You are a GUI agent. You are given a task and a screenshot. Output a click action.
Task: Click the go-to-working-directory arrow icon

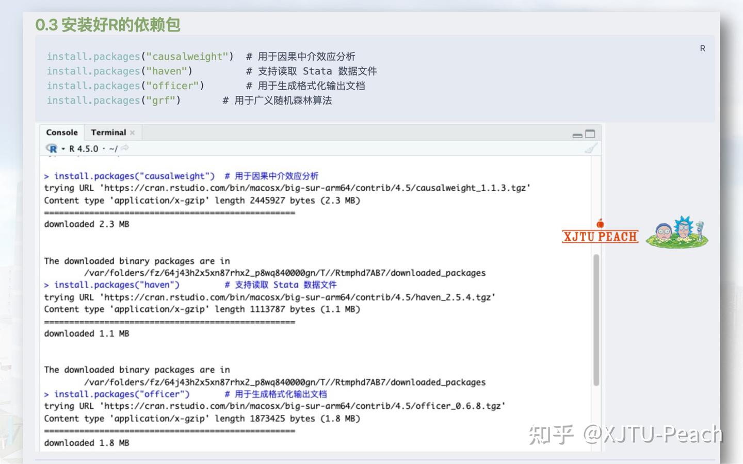(125, 148)
